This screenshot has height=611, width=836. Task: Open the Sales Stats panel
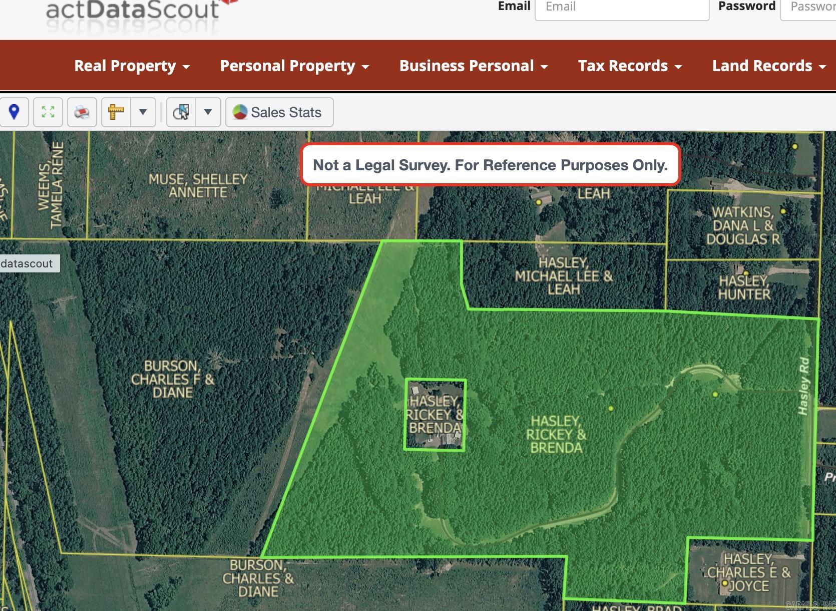[279, 112]
